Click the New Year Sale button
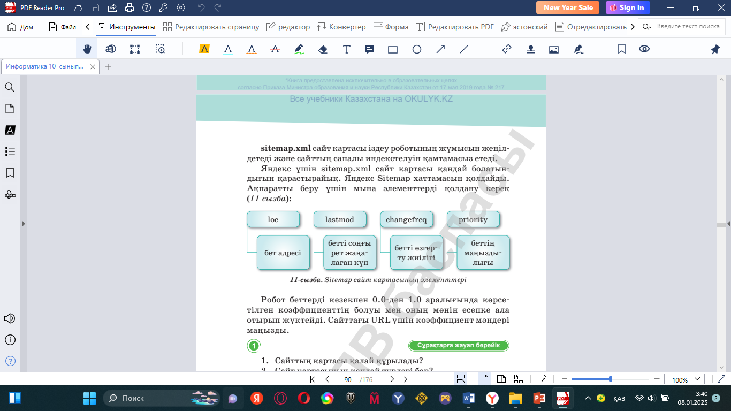The height and width of the screenshot is (411, 731). pos(568,7)
